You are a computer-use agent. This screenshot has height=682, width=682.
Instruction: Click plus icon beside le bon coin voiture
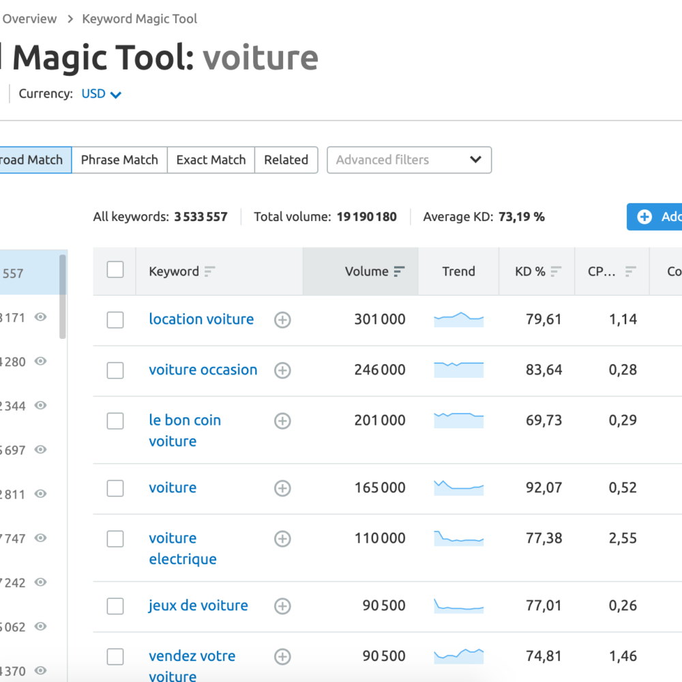tap(282, 421)
